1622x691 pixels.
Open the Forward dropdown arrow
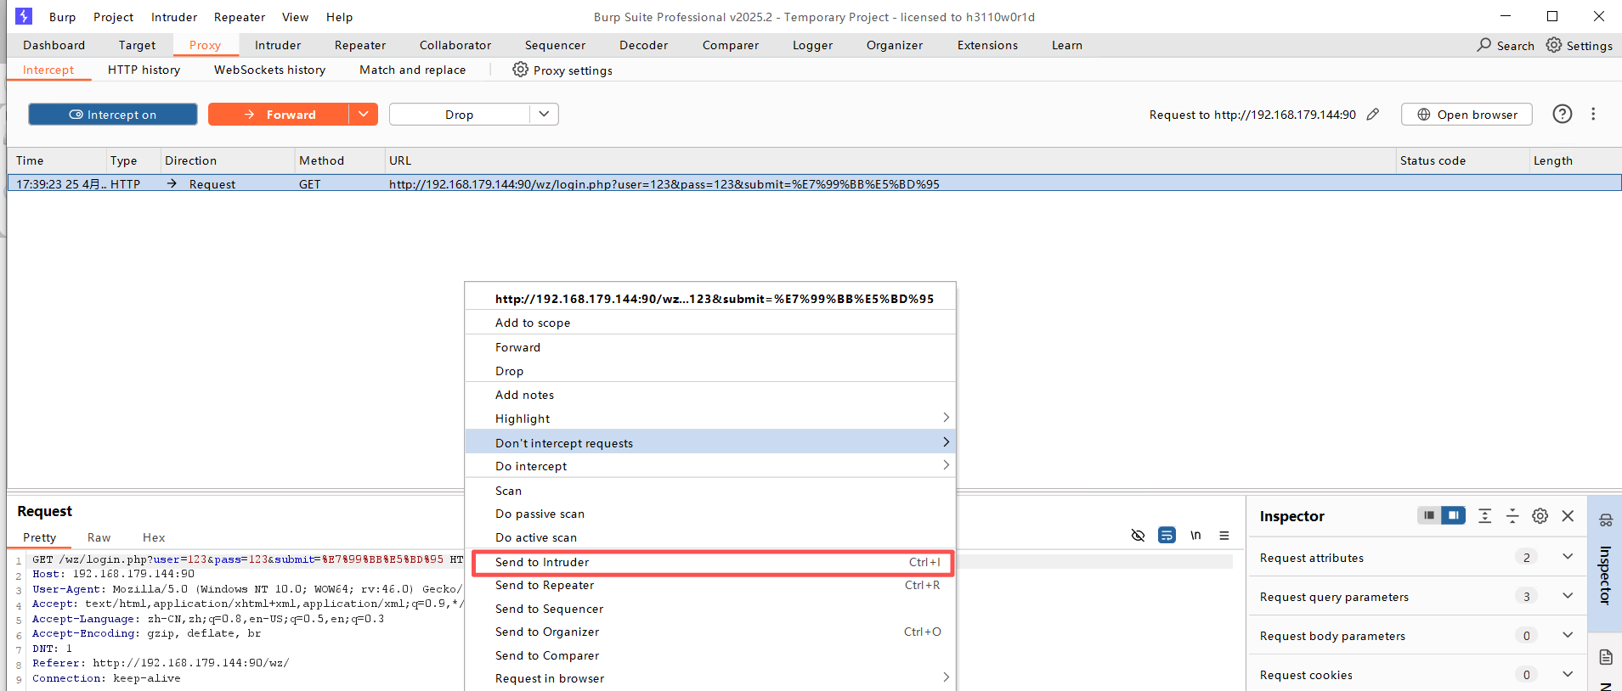pos(364,115)
